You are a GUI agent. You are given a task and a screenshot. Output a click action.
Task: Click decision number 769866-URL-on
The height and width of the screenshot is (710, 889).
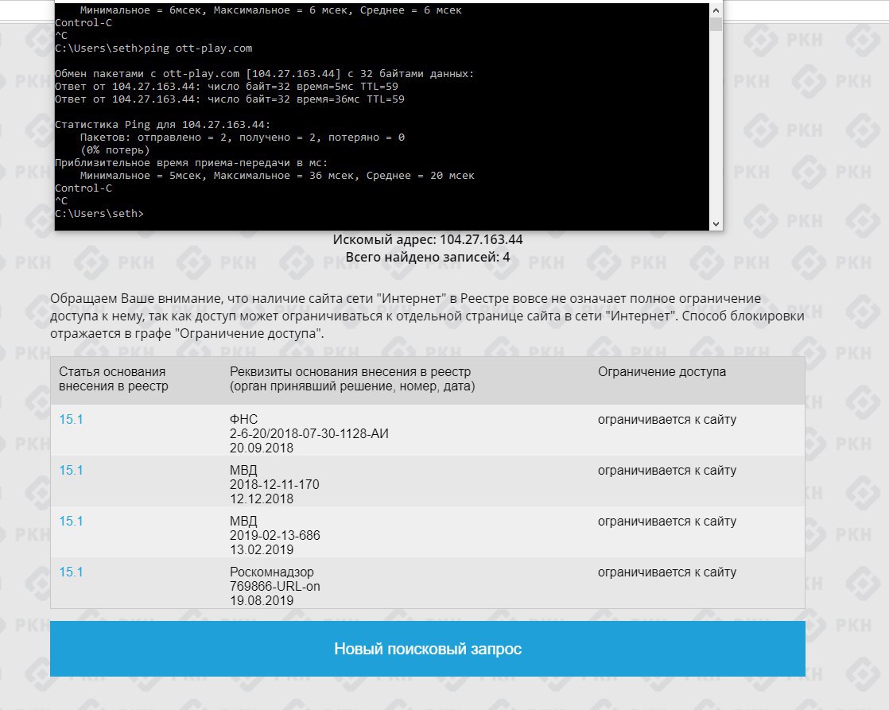275,586
